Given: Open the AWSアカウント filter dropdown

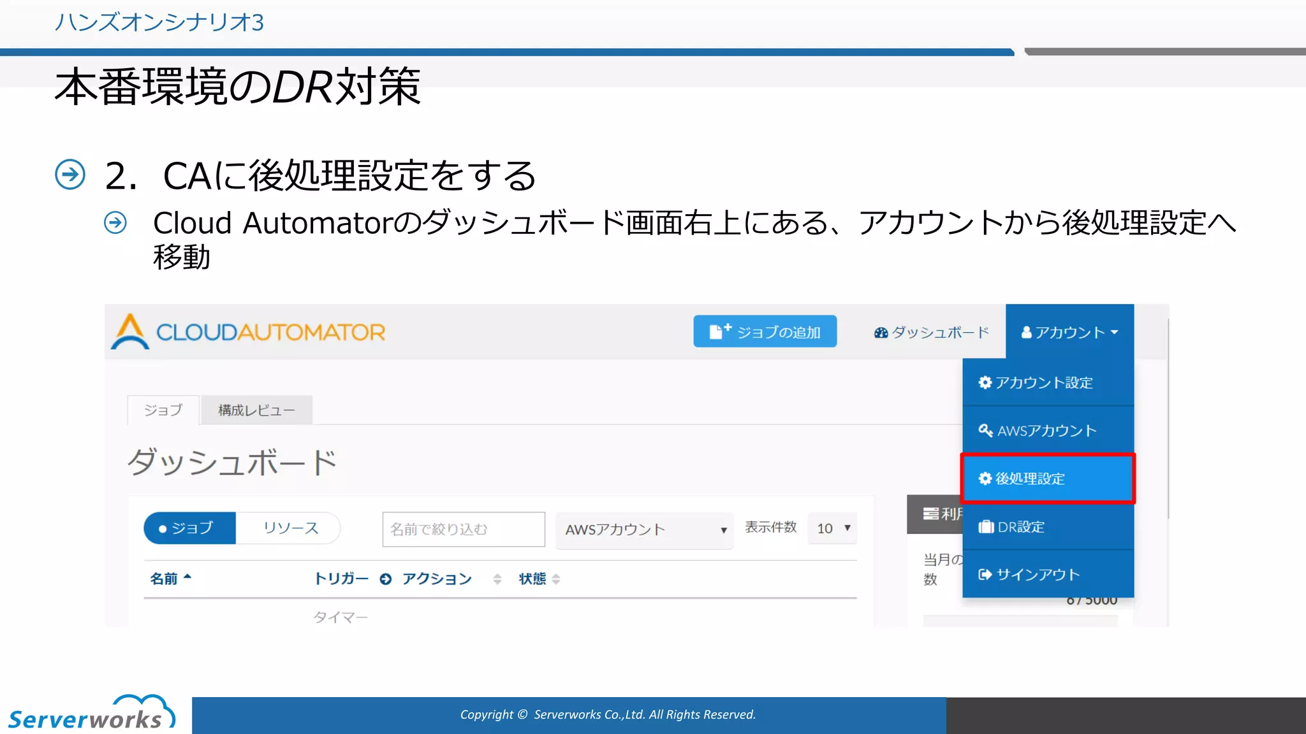Looking at the screenshot, I should click(644, 529).
